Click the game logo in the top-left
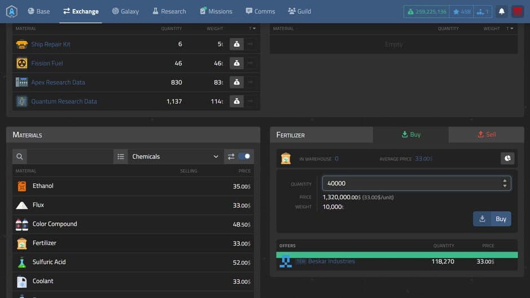Screen dimensions: 530x298 [x=12, y=11]
